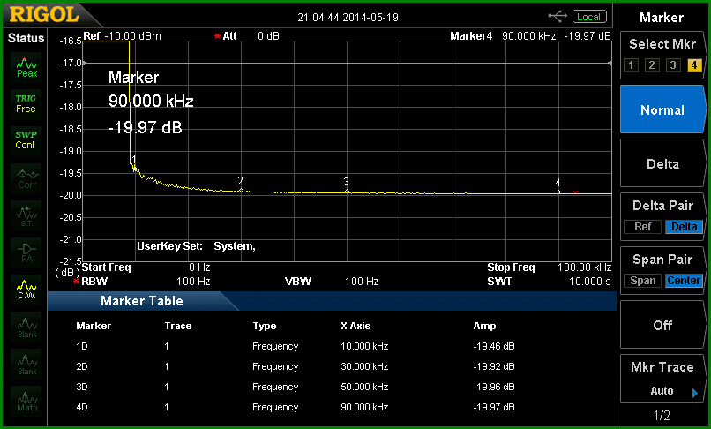The width and height of the screenshot is (711, 429).
Task: Click marker 4 diamond on the trace
Action: 558,192
